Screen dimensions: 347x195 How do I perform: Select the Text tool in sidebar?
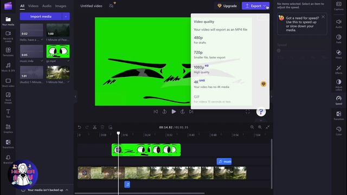(x=8, y=113)
